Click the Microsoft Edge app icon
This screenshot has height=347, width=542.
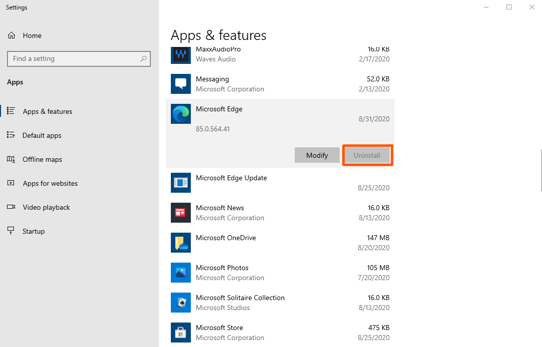point(181,114)
